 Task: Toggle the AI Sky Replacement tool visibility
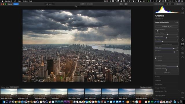click(177, 22)
